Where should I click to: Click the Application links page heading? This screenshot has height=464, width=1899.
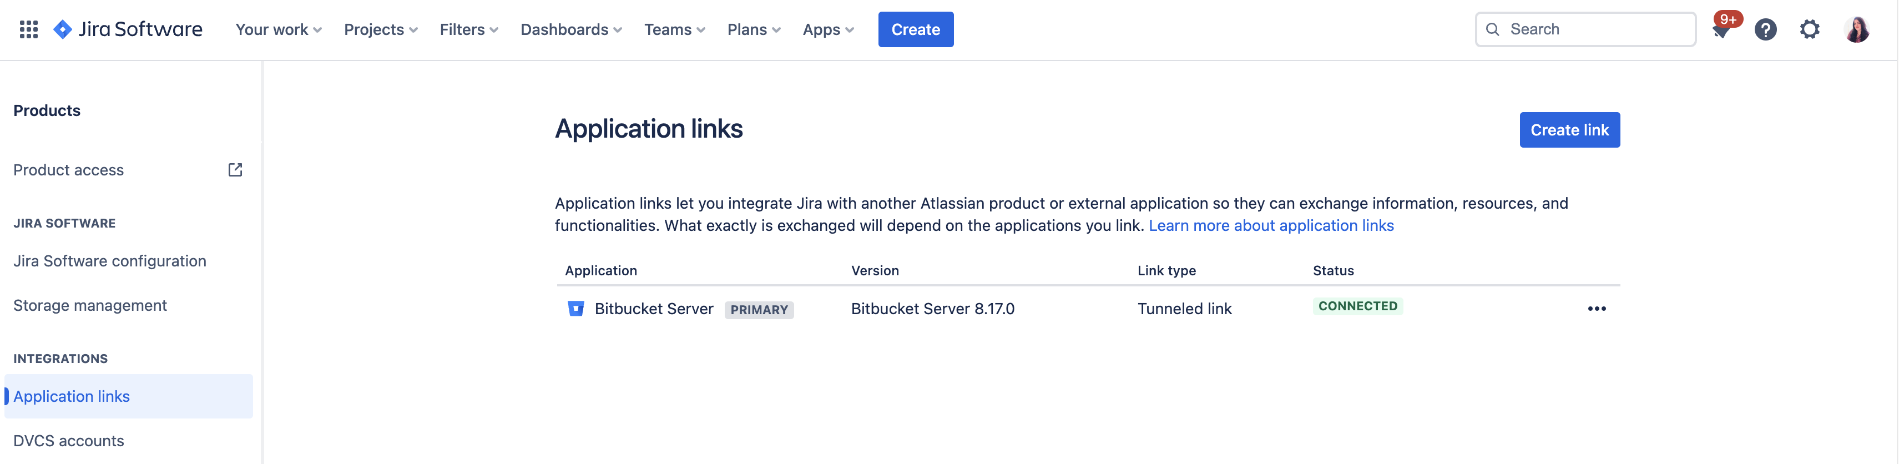click(649, 129)
